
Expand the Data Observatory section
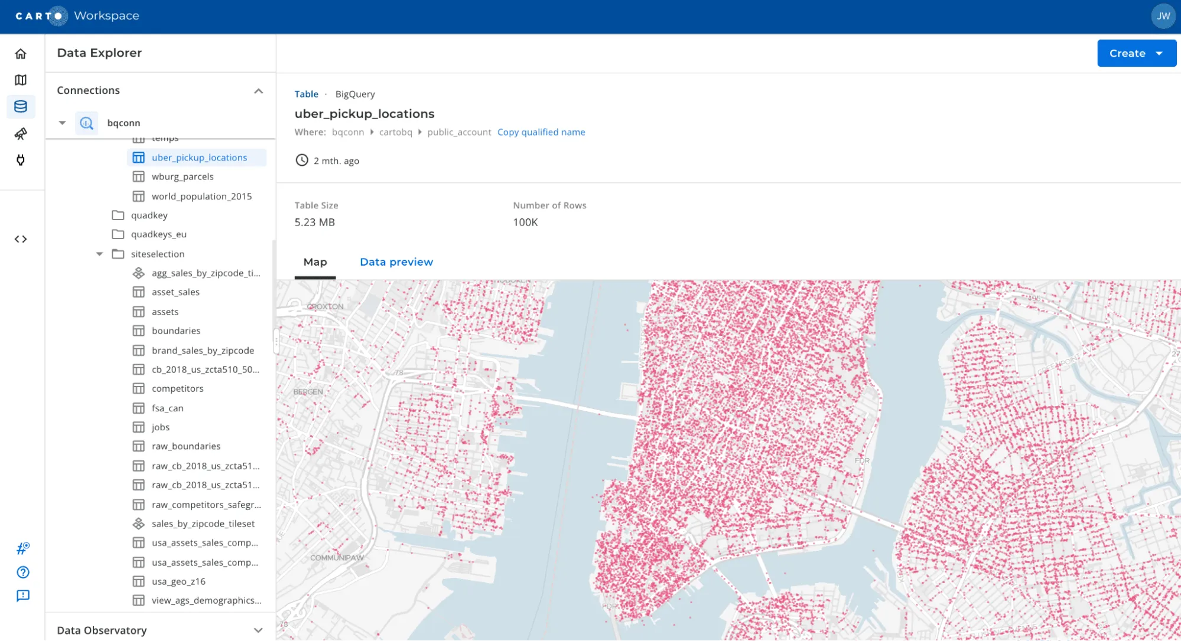(258, 630)
